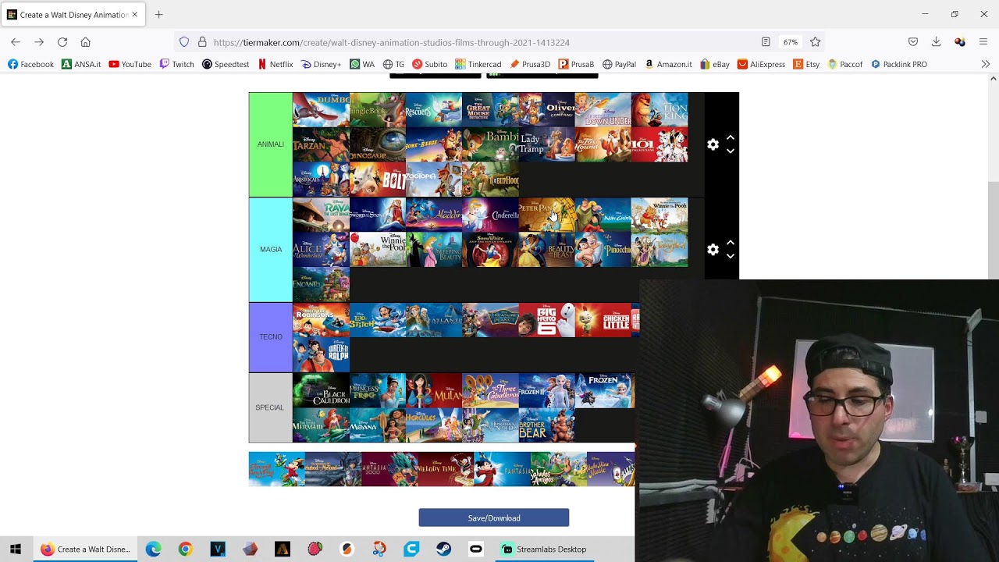999x562 pixels.
Task: Open Etsy bookmark
Action: click(806, 64)
